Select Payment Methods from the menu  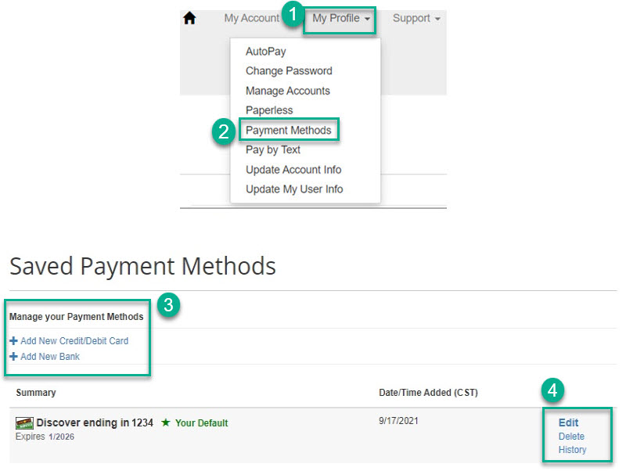(x=289, y=130)
